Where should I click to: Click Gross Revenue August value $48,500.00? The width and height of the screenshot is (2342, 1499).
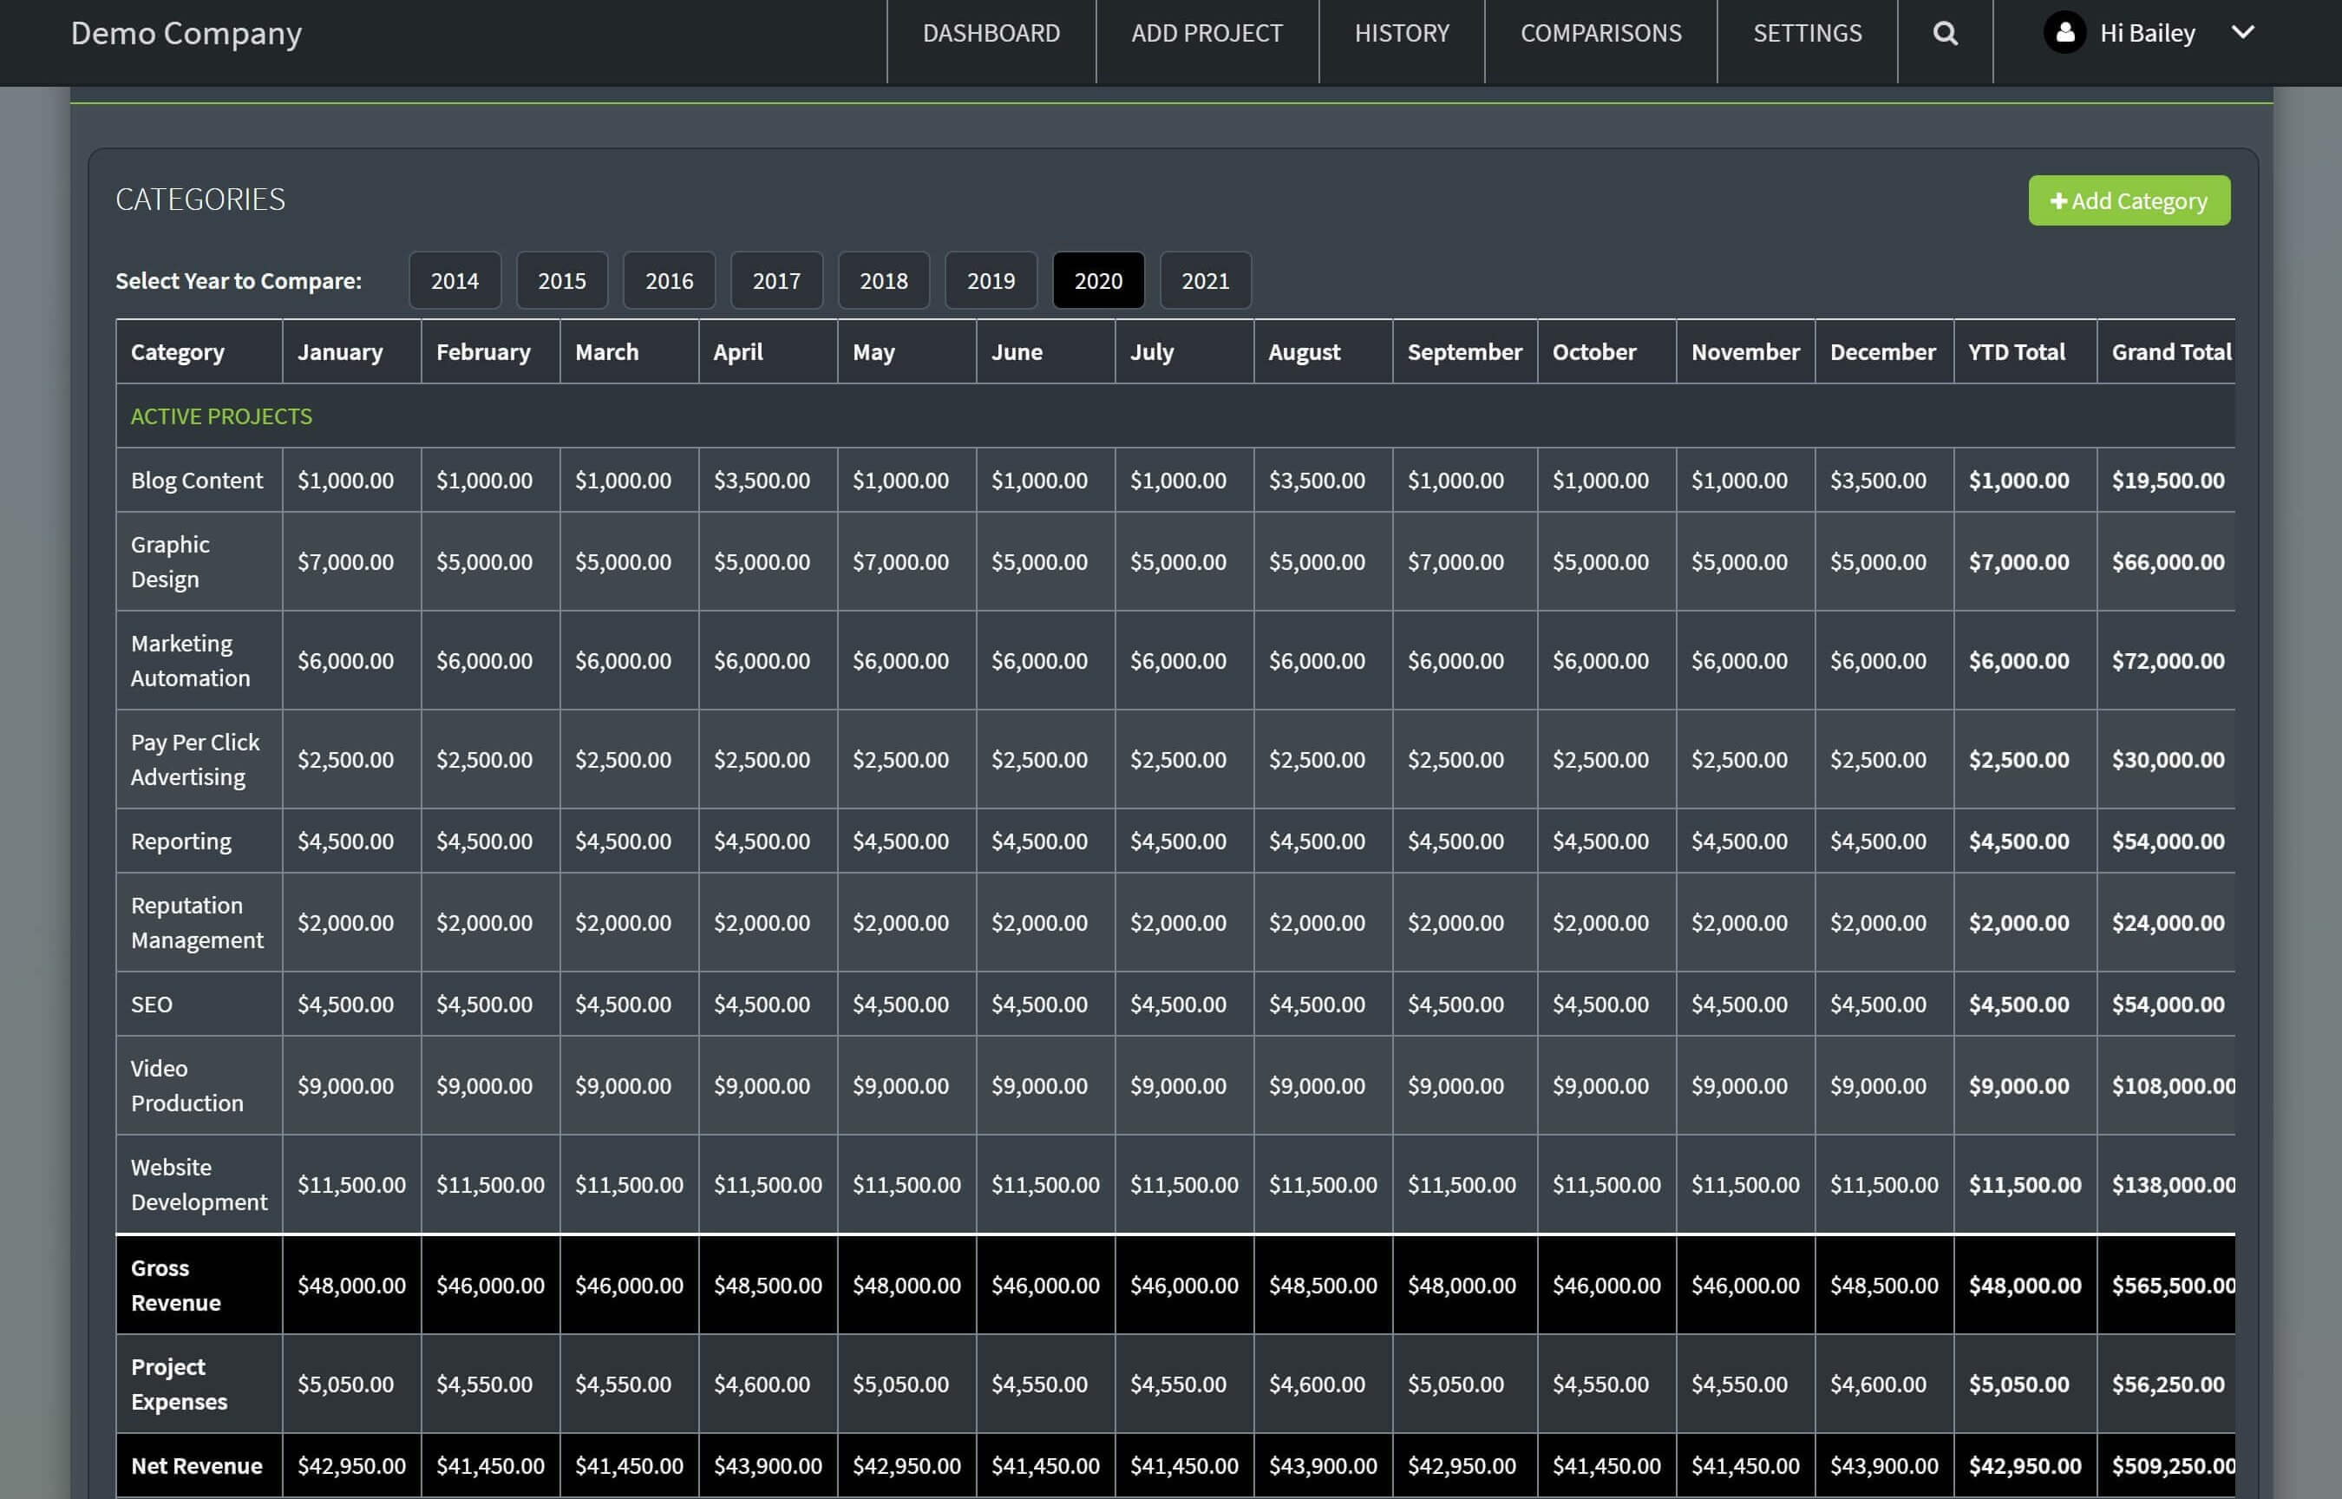pyautogui.click(x=1322, y=1285)
